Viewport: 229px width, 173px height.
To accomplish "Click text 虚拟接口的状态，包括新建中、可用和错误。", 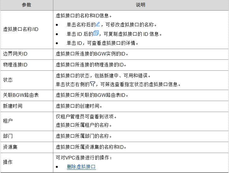I will [x=103, y=76].
